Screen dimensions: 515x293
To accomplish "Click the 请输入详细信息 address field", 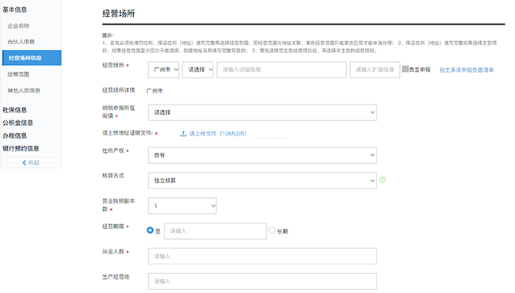I will [x=281, y=70].
